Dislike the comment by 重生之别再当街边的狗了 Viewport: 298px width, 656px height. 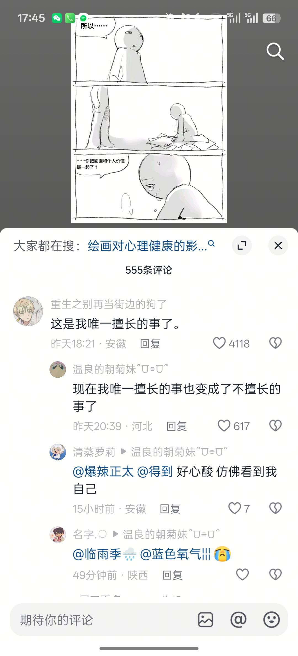[275, 343]
